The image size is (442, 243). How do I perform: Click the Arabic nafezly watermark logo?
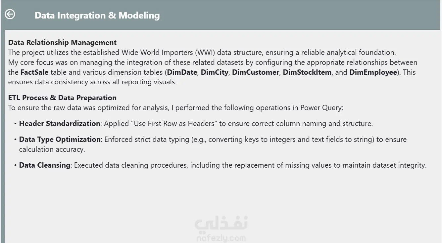pyautogui.click(x=221, y=223)
